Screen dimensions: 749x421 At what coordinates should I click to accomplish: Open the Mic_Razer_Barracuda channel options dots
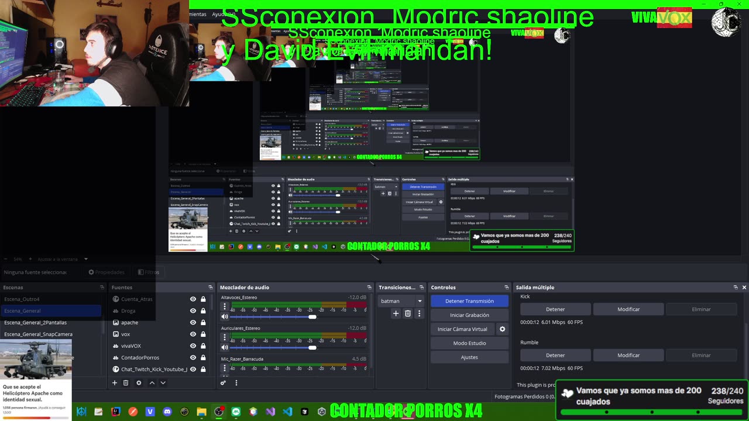click(225, 368)
